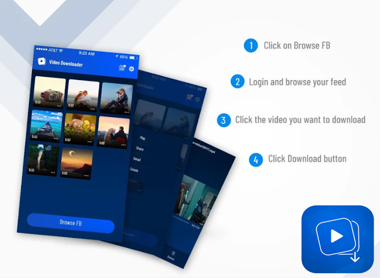381x278 pixels.
Task: Click the 'Login and browse your feed' text
Action: tap(297, 82)
